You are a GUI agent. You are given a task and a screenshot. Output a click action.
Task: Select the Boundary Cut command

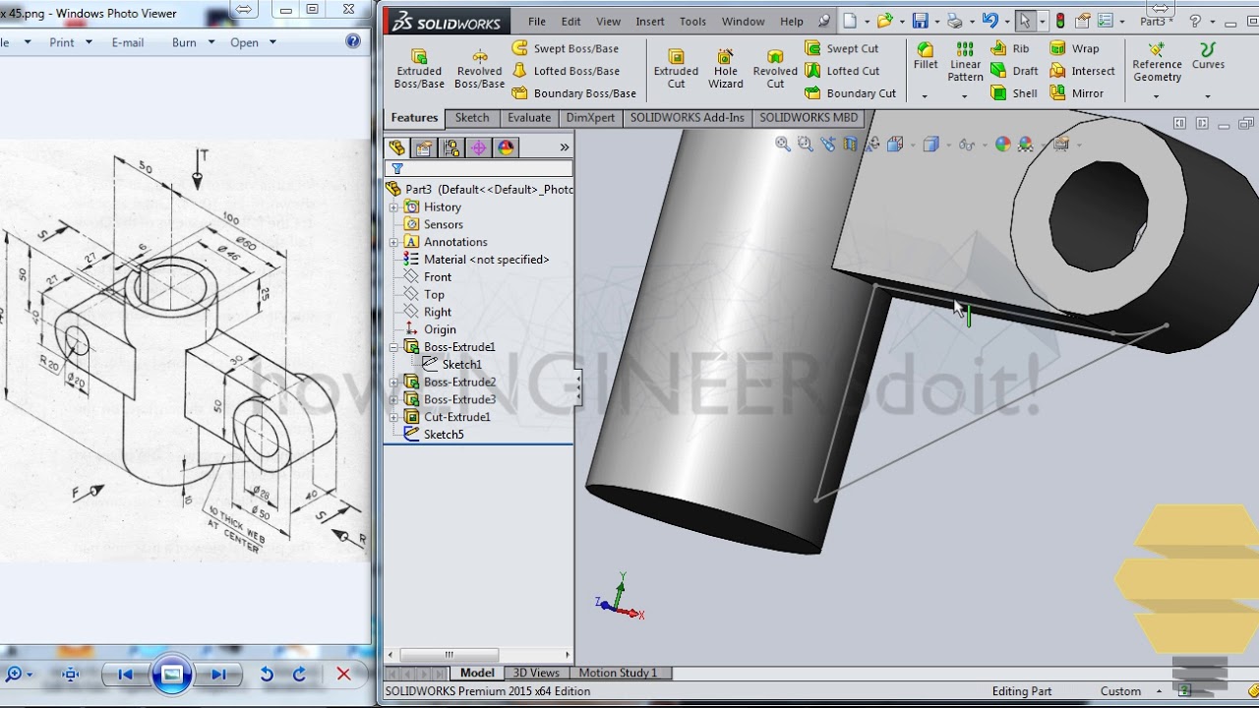pyautogui.click(x=851, y=93)
